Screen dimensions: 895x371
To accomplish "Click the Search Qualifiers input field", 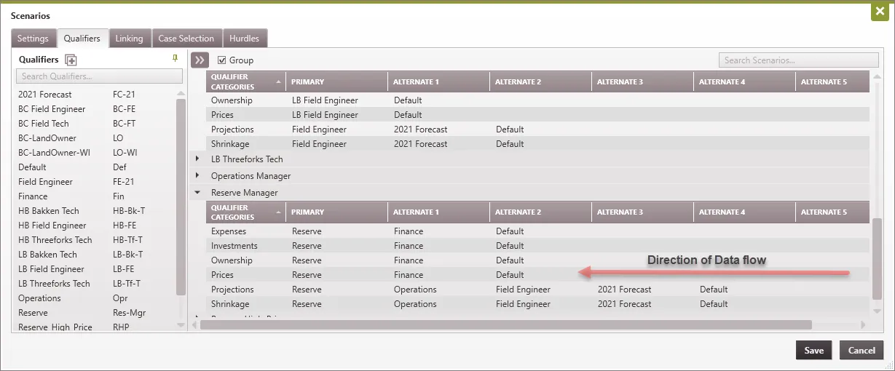I will click(x=99, y=76).
